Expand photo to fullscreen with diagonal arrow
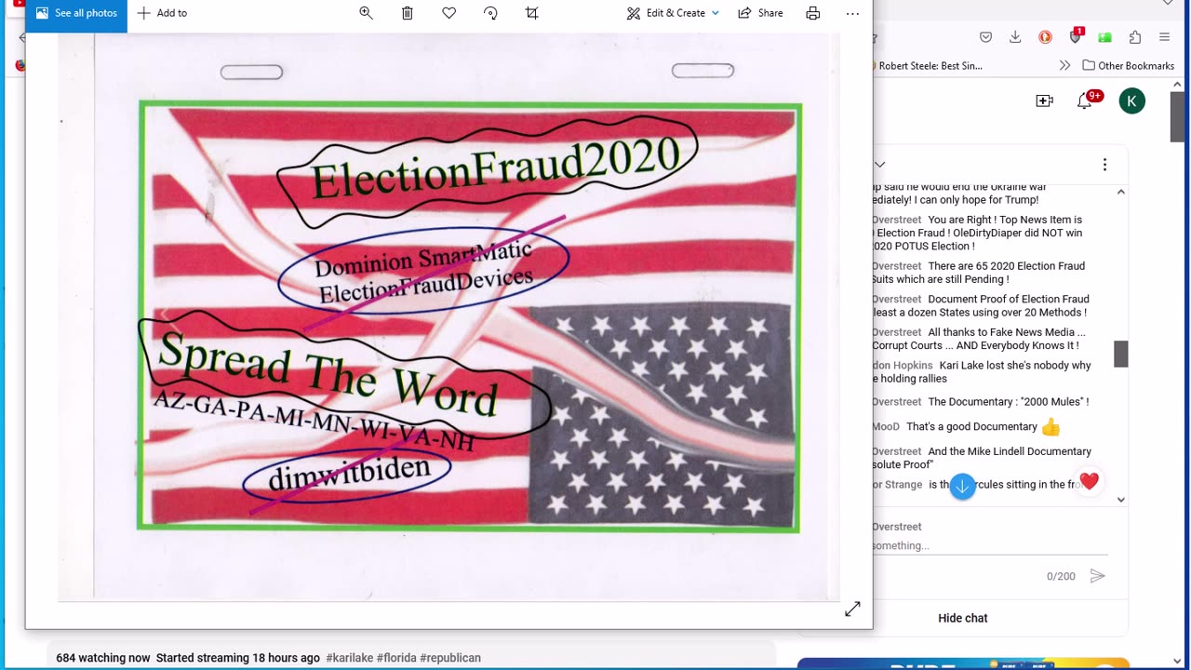The height and width of the screenshot is (670, 1191). tap(852, 609)
